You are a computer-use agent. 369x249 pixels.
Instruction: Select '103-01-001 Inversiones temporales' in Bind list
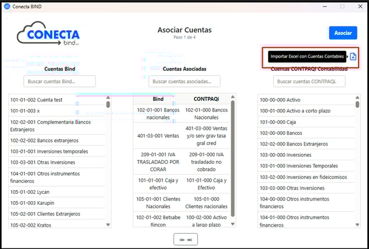(57, 151)
